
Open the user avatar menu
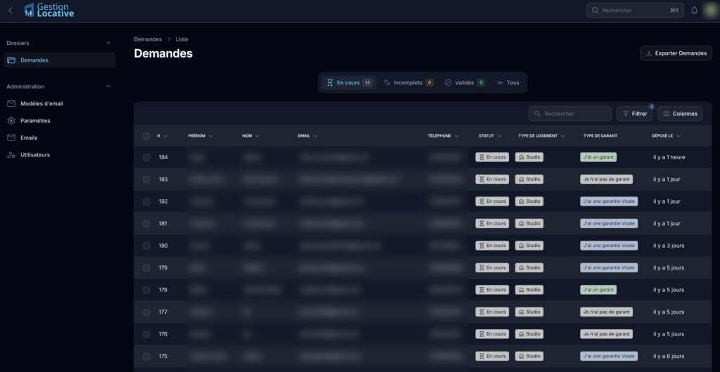coord(710,10)
